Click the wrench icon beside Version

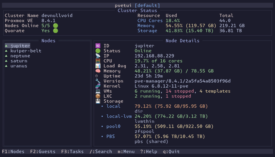[x=98, y=81]
